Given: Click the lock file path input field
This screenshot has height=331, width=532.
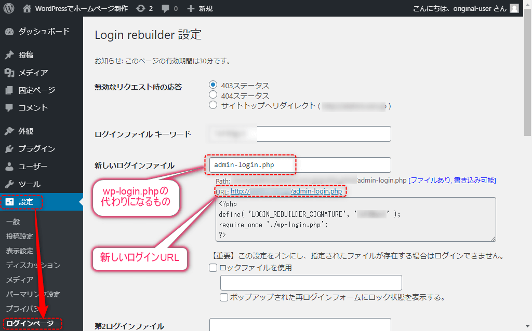Looking at the screenshot, I should [311, 283].
